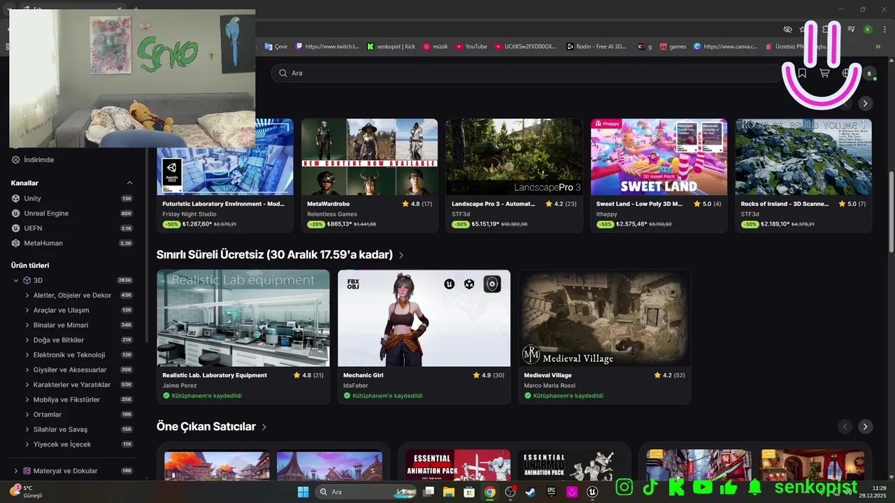Select Ortamlar category

(48, 414)
